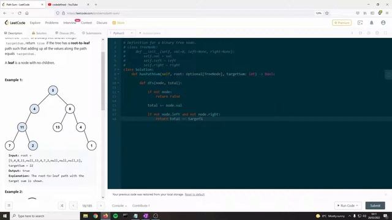The image size is (392, 220).
Task: Pick a random problem shuffle icon
Action: (x=62, y=205)
